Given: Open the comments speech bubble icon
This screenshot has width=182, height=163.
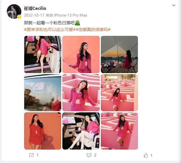Looking at the screenshot, I should click(89, 155).
